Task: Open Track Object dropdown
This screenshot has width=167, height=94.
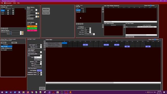Action: click(x=41, y=52)
